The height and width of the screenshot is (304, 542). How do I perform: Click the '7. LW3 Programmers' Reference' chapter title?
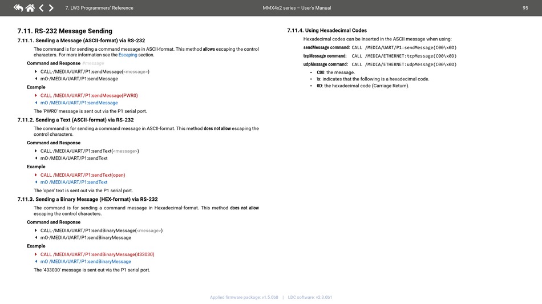pyautogui.click(x=99, y=8)
